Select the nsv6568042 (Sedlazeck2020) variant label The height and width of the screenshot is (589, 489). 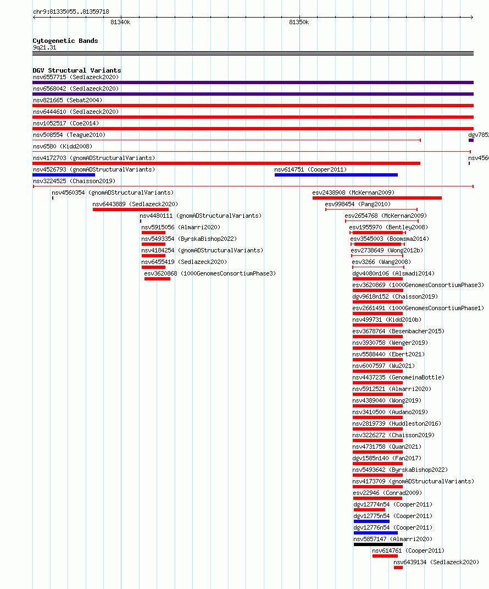point(76,89)
